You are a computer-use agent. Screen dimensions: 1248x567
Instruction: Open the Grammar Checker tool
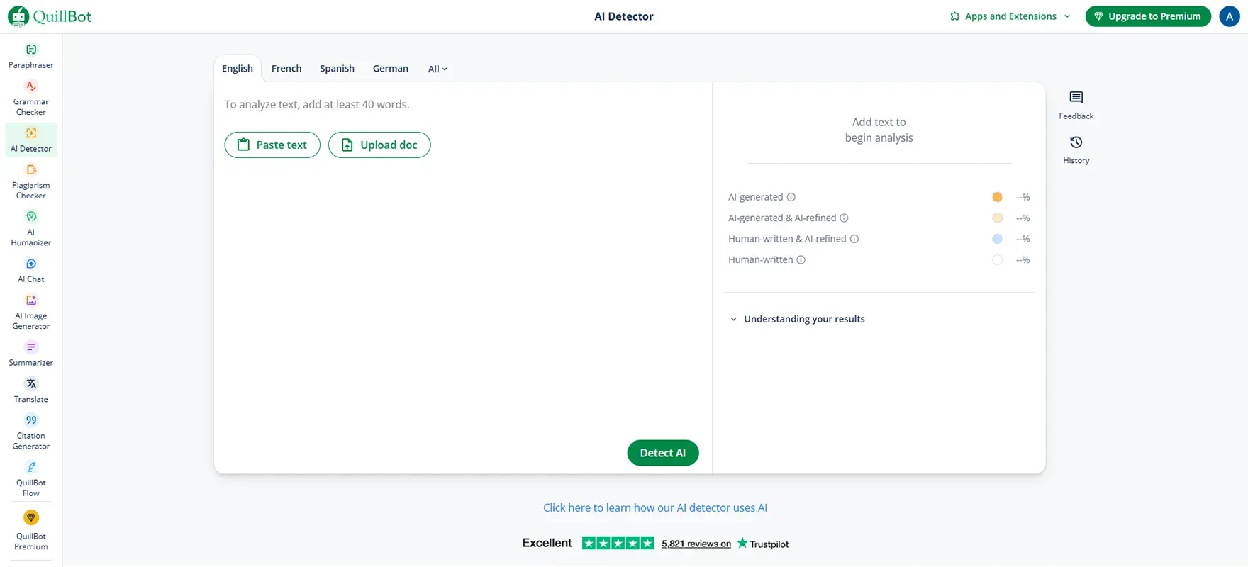click(x=30, y=98)
